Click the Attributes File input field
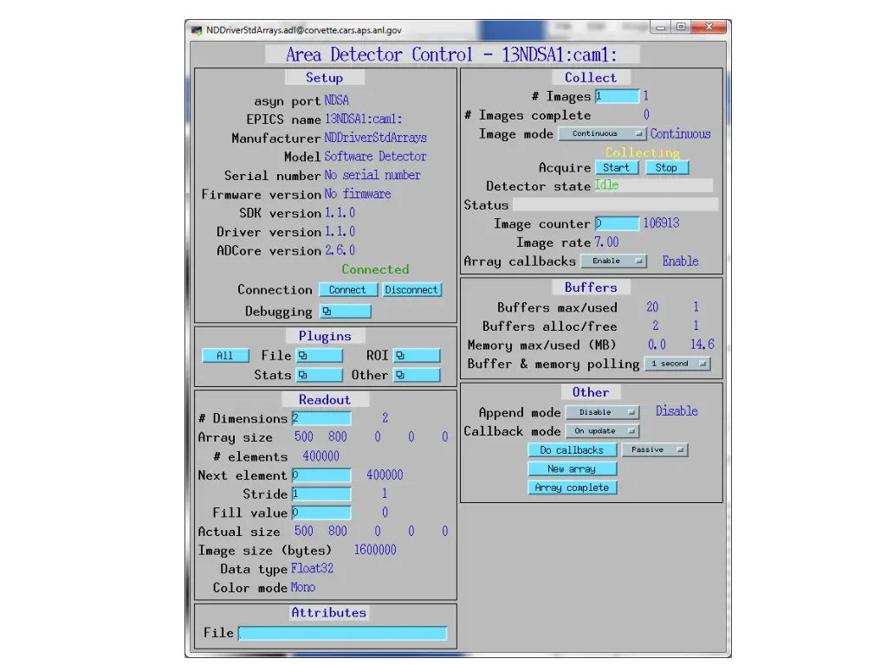Image resolution: width=887 pixels, height=665 pixels. point(342,634)
